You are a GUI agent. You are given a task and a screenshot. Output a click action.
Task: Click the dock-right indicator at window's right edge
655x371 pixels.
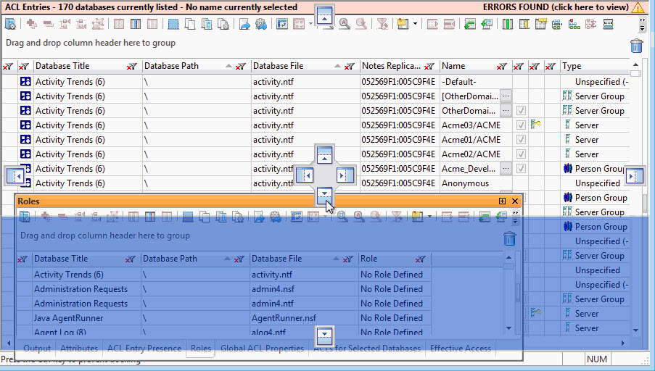pyautogui.click(x=635, y=175)
